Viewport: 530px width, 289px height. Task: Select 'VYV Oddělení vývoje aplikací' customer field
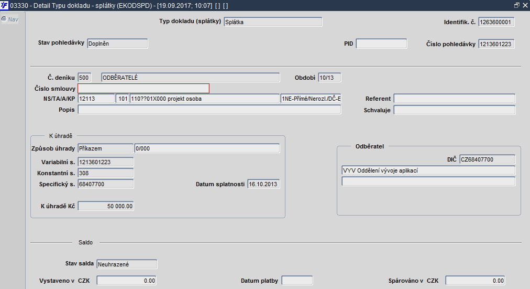(x=428, y=170)
